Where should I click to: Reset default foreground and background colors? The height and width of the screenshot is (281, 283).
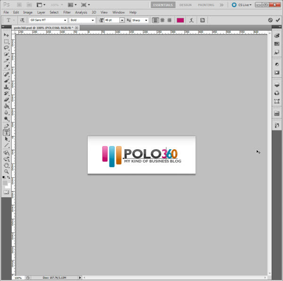pyautogui.click(x=4, y=177)
